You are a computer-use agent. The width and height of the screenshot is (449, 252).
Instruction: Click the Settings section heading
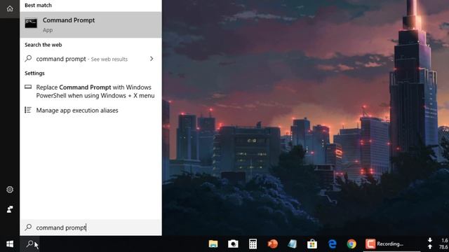coord(34,73)
